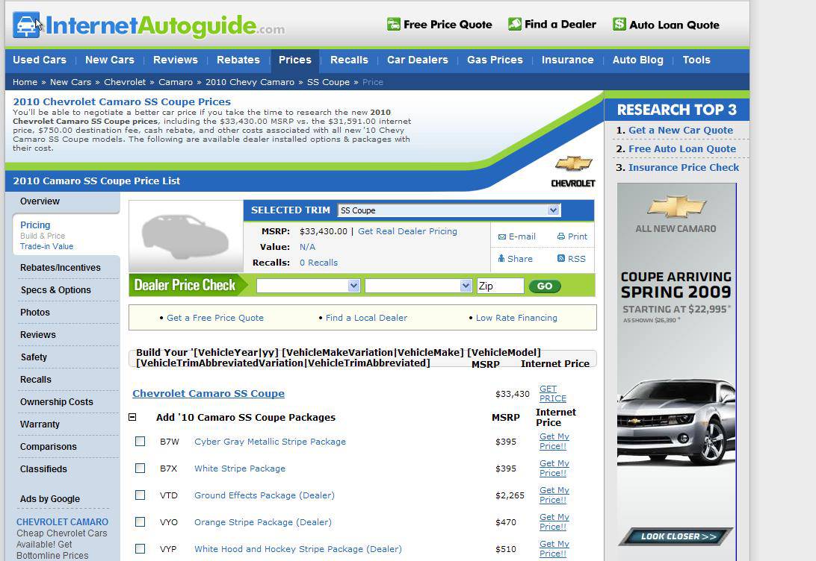Click the Free Price Quote icon

tap(394, 24)
